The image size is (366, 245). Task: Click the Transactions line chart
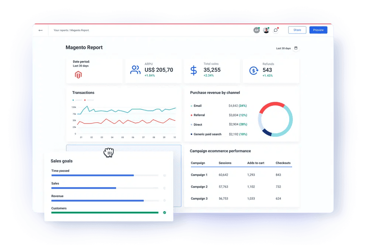pos(124,121)
